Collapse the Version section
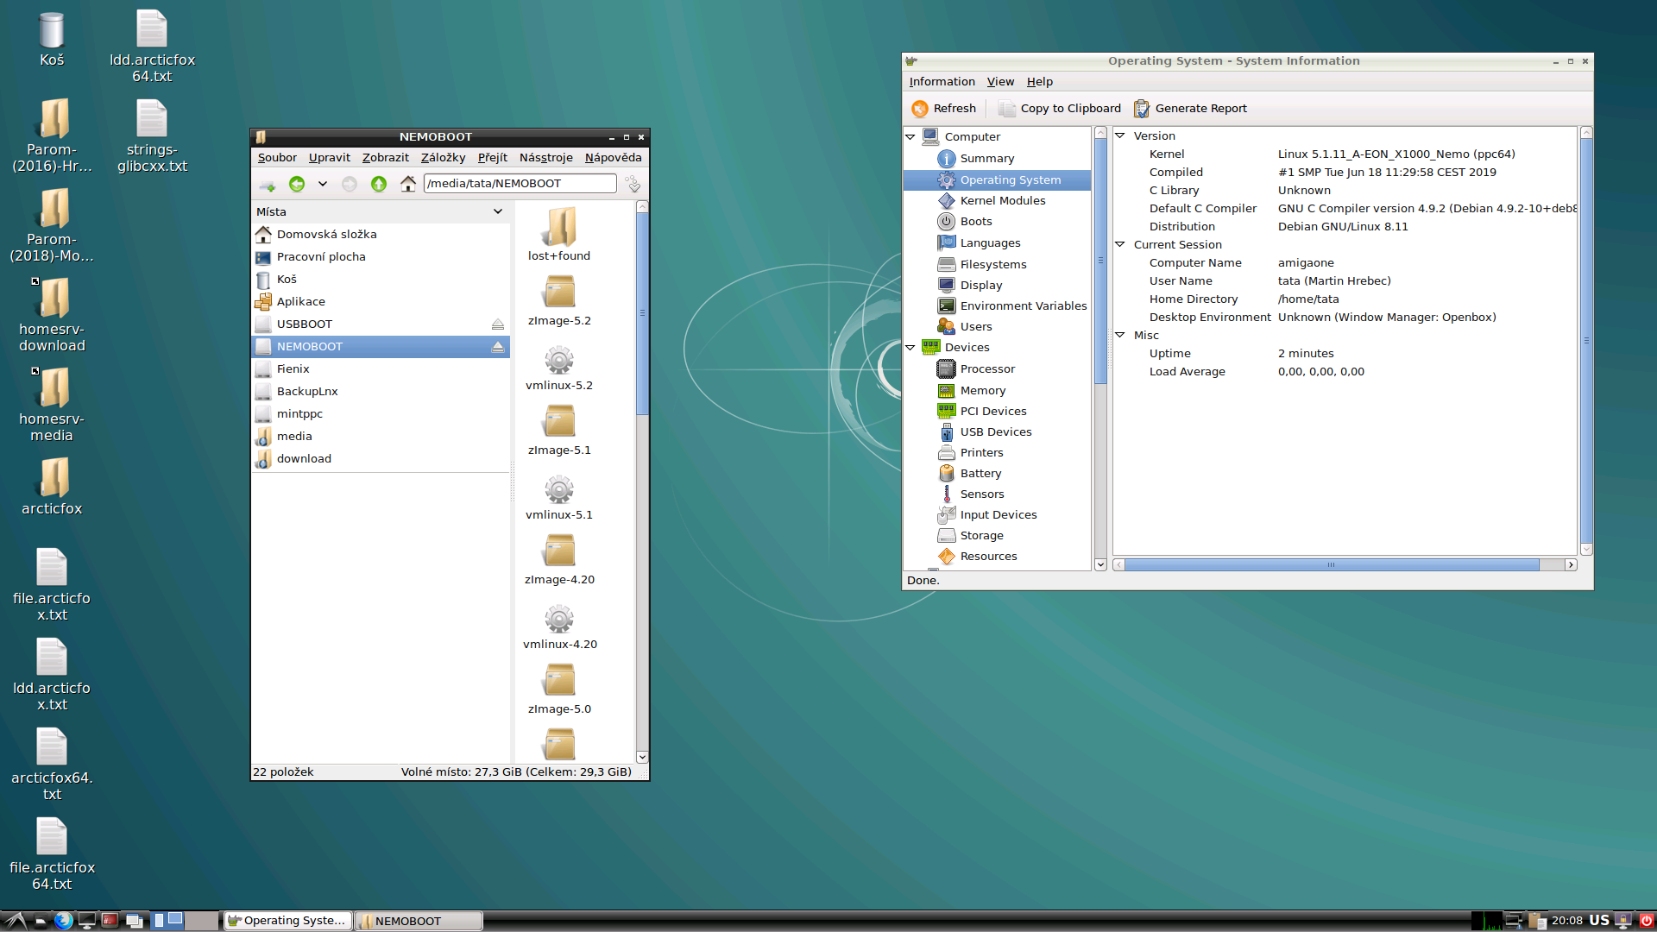This screenshot has height=932, width=1657. coord(1120,135)
